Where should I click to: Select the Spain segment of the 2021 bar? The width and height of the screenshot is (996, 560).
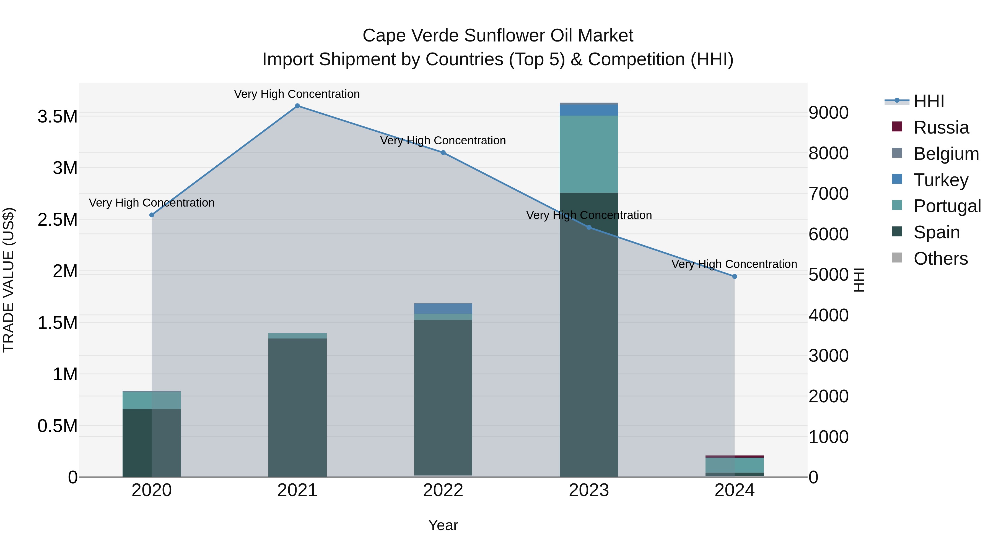(x=297, y=408)
